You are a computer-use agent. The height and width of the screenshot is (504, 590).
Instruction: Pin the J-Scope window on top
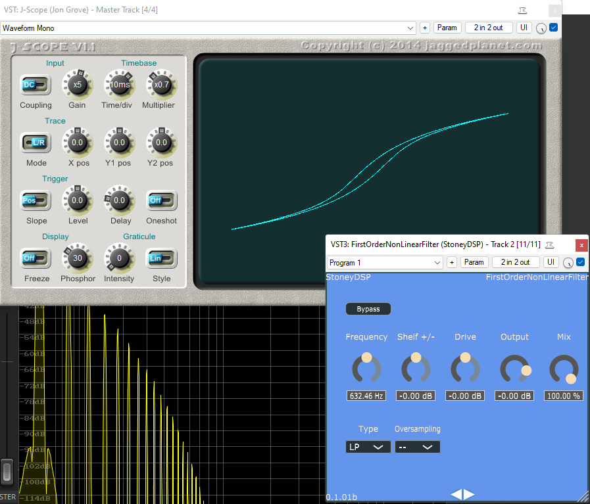click(x=523, y=10)
